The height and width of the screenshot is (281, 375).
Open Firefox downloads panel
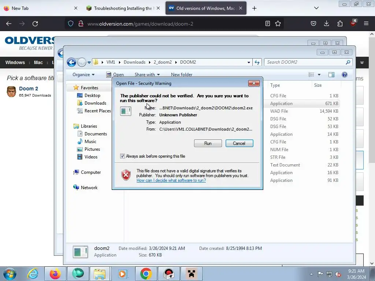326,23
